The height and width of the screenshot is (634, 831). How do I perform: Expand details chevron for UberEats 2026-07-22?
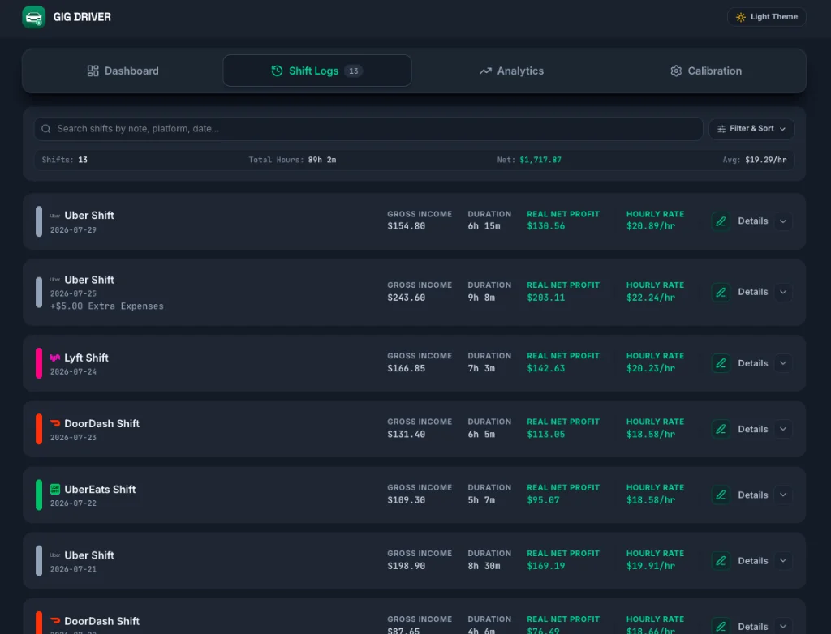pos(783,495)
